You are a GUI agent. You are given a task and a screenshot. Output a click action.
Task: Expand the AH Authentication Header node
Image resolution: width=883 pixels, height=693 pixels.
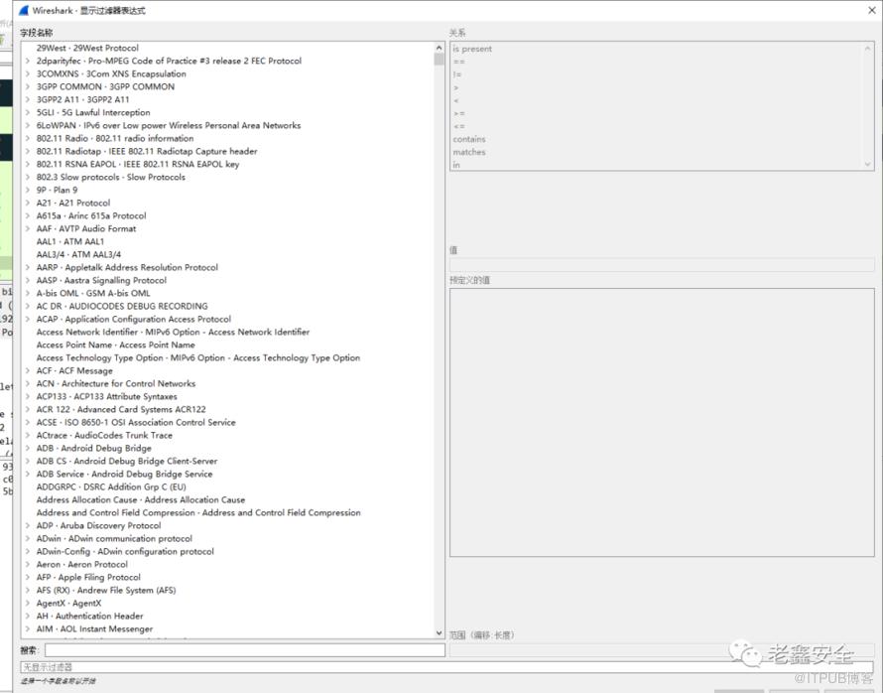pyautogui.click(x=27, y=617)
